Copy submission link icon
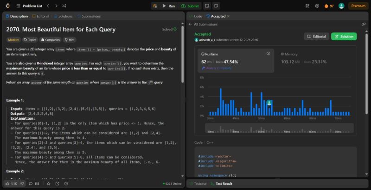Screen dimensions: 371x190 (364, 25)
